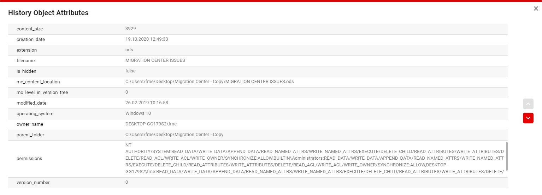Click the filename attribute label
The image size is (542, 195).
25,61
